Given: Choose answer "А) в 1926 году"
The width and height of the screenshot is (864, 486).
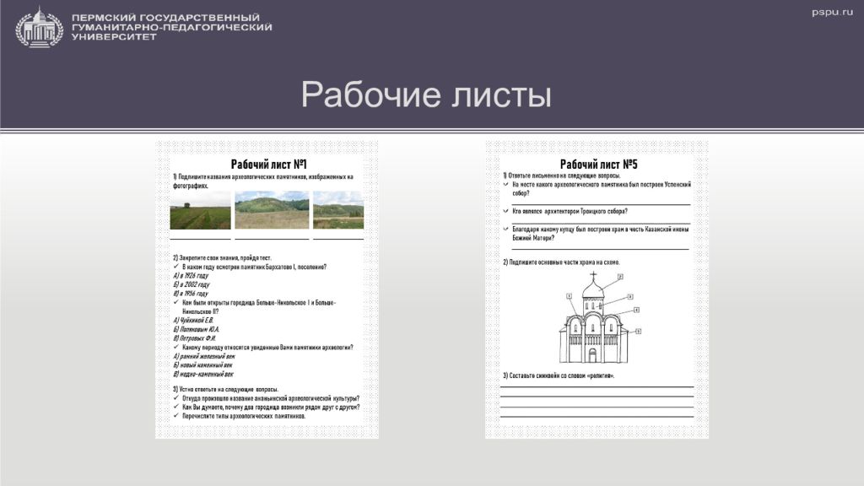Looking at the screenshot, I should click(x=191, y=276).
